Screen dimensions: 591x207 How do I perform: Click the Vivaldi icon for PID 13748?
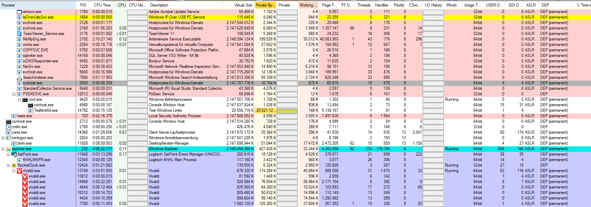tap(20, 171)
